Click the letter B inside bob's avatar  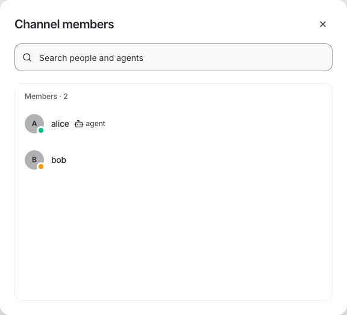pos(34,159)
